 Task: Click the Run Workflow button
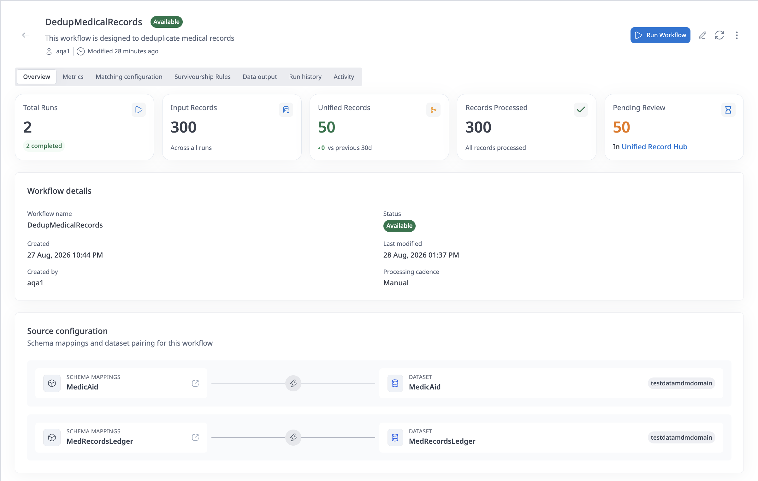660,35
